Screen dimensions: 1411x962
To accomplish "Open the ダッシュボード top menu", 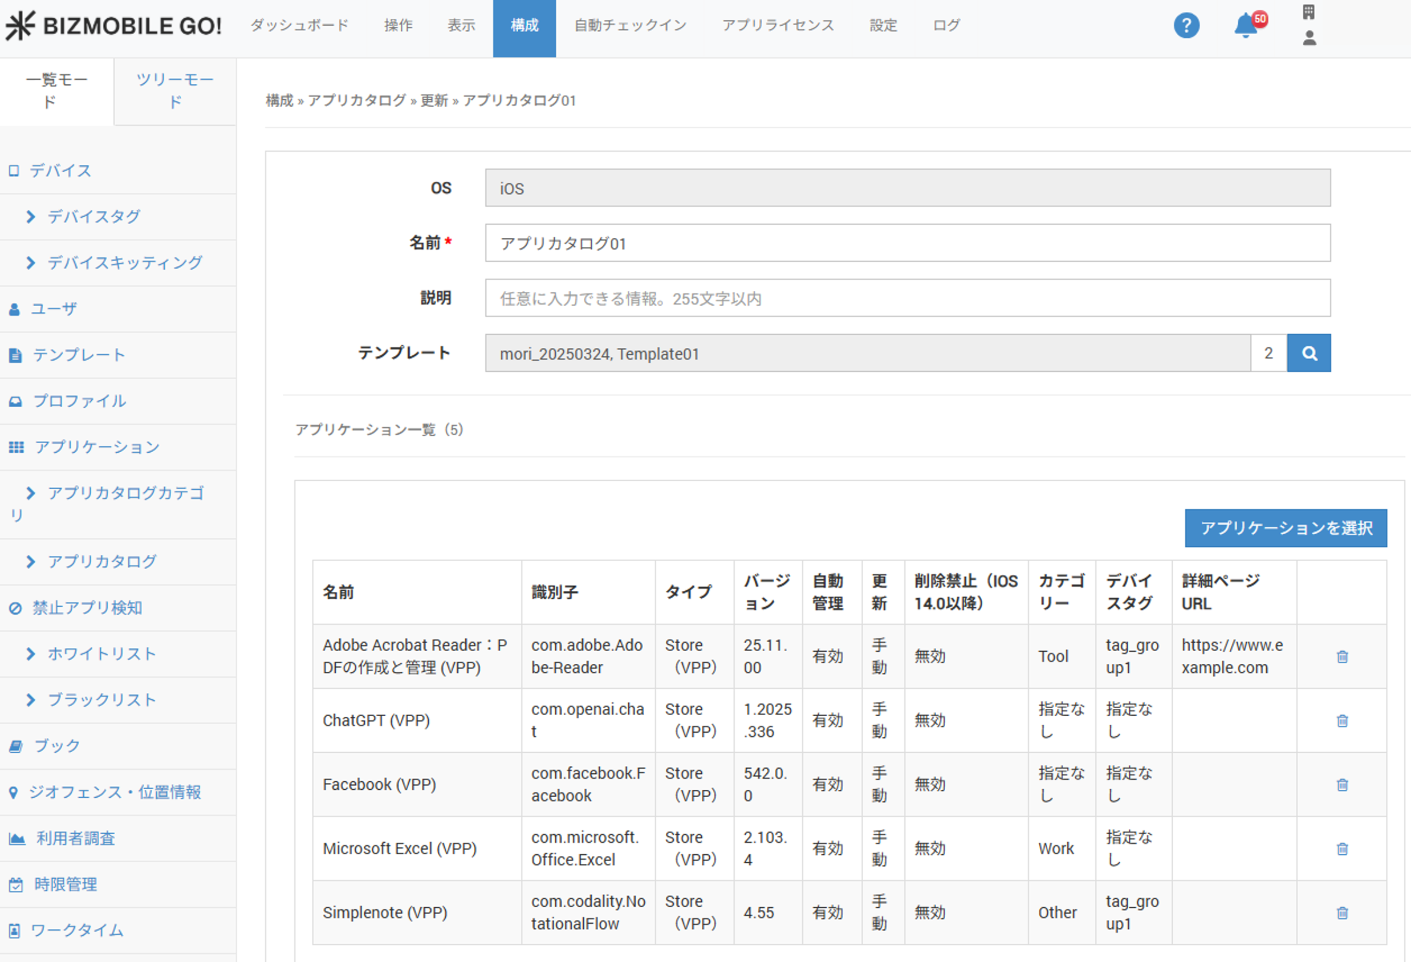I will click(299, 26).
